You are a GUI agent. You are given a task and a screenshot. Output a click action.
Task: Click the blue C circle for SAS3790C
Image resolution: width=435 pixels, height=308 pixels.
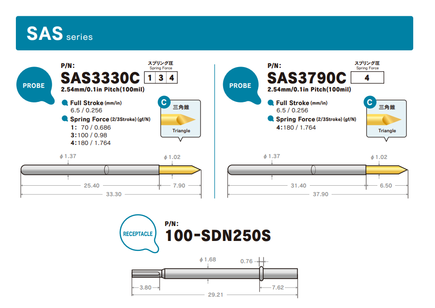tap(370, 102)
